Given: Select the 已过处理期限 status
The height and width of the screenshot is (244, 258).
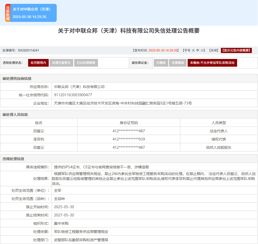Looking at the screenshot, I should click(86, 63).
